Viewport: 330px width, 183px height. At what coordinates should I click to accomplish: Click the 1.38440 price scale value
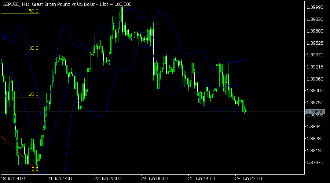[x=315, y=127]
